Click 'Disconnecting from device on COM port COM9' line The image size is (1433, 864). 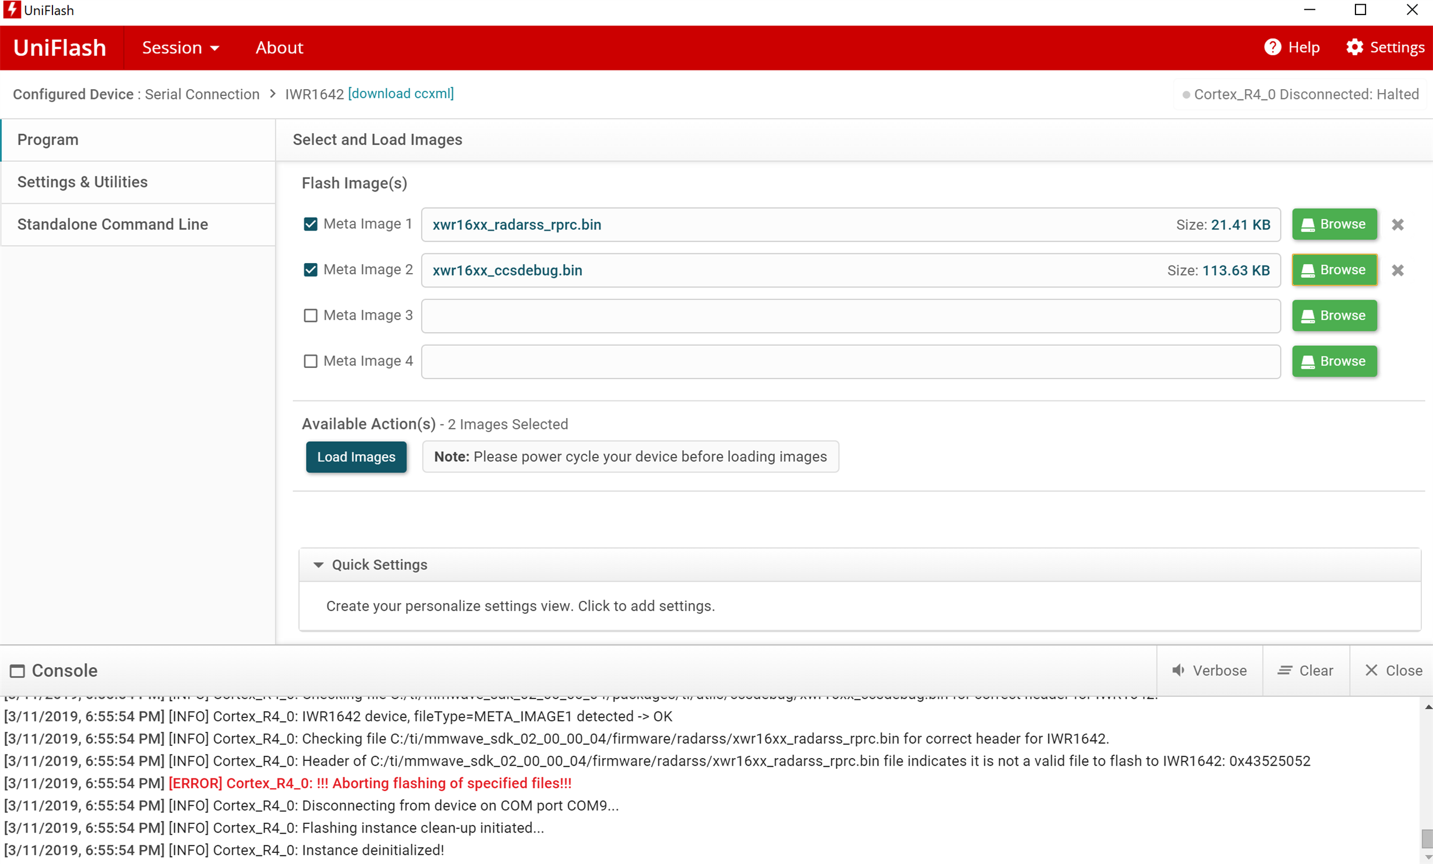click(460, 805)
